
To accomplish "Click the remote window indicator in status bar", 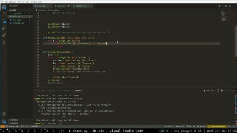I will click(x=3, y=126).
